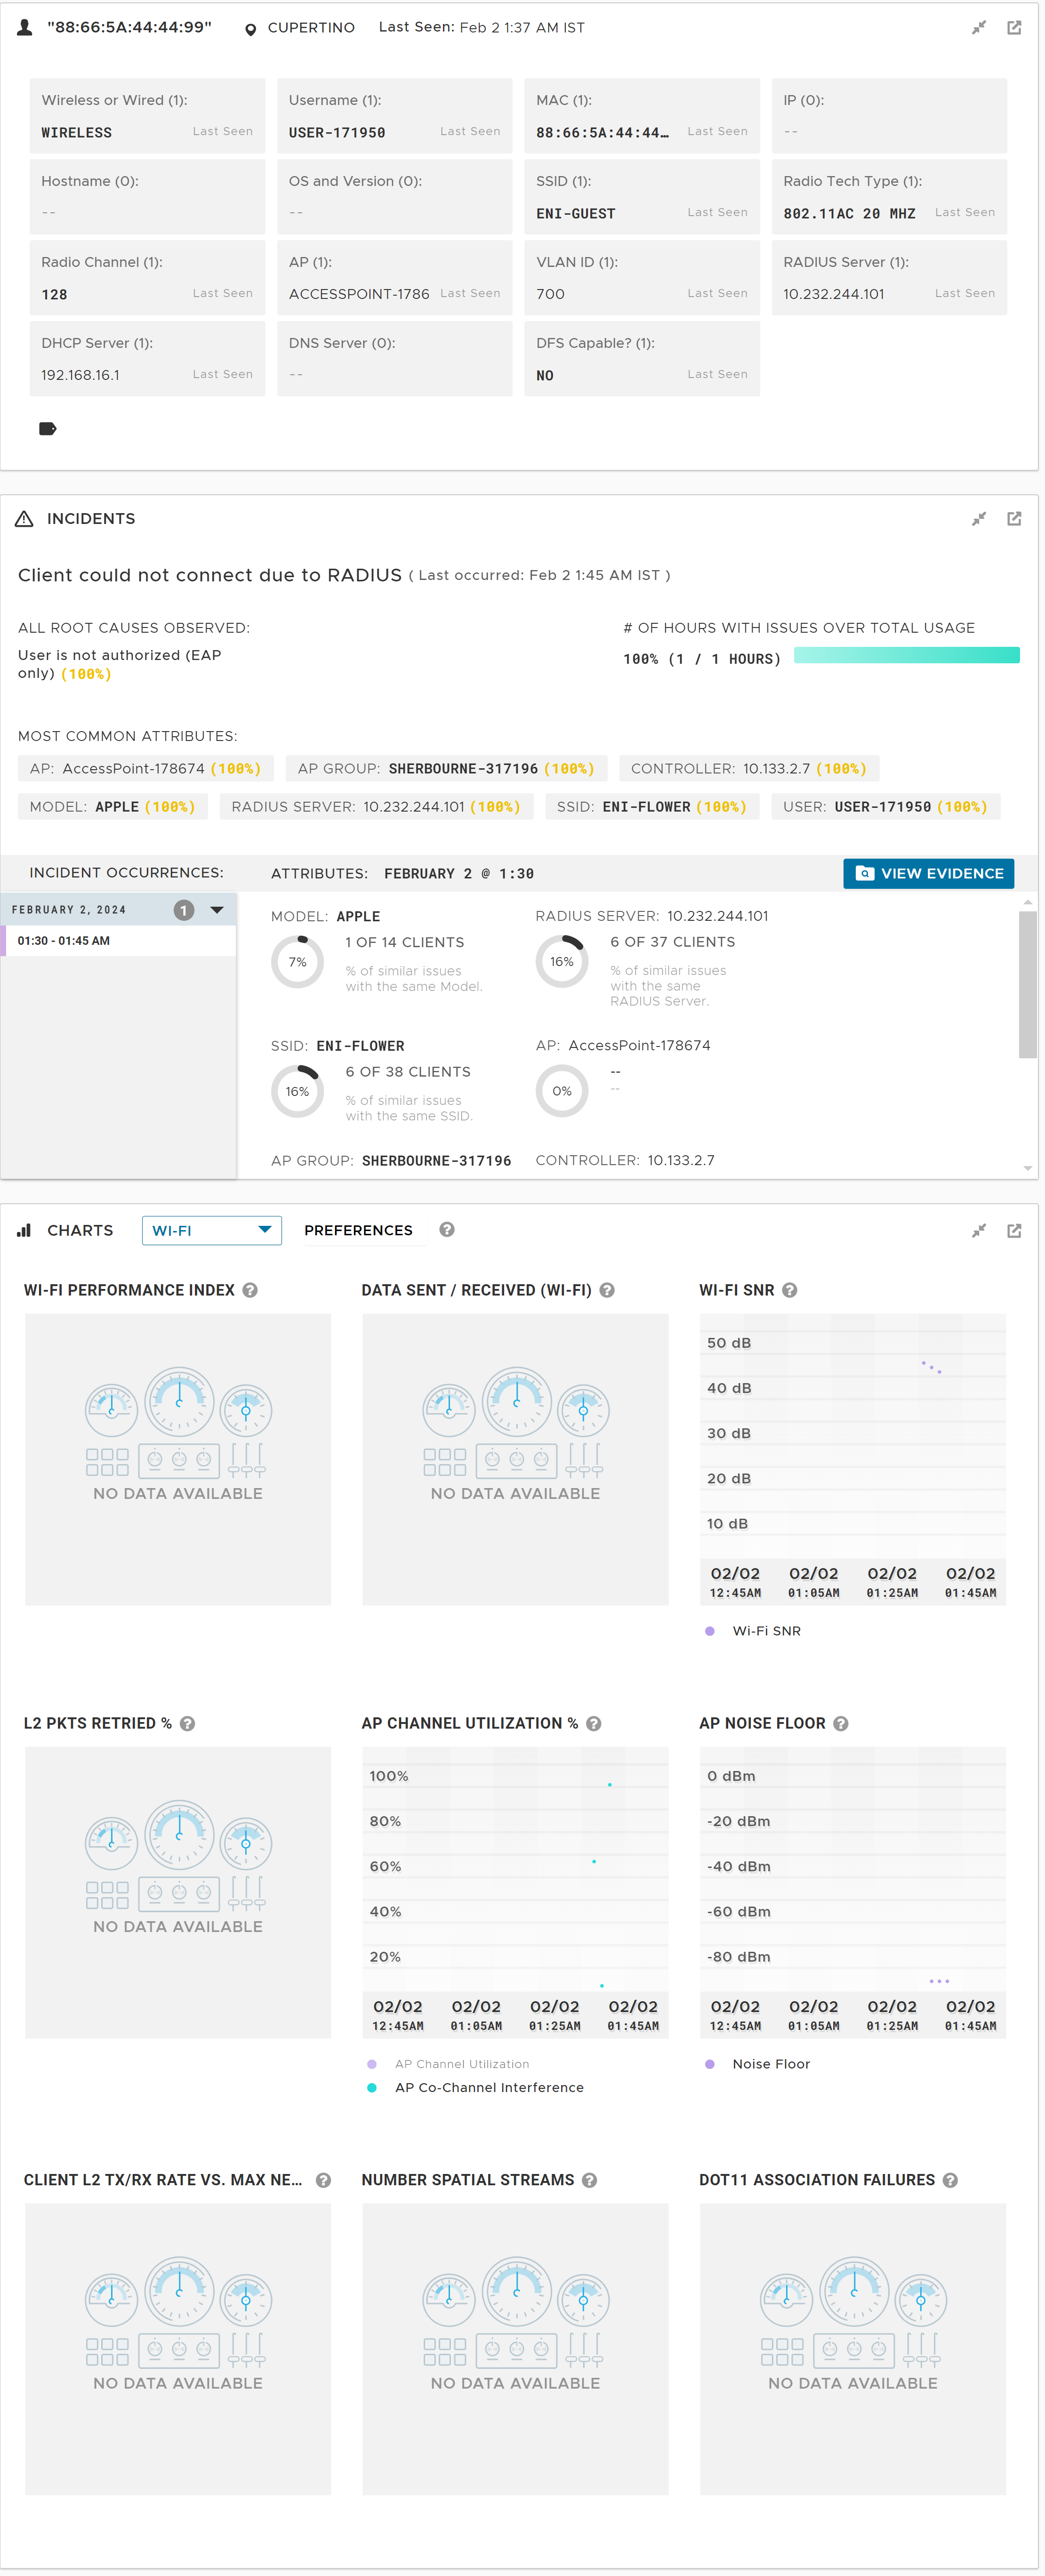
Task: Click the 802.11AC 20 MHZ radio tech value
Action: tap(849, 214)
